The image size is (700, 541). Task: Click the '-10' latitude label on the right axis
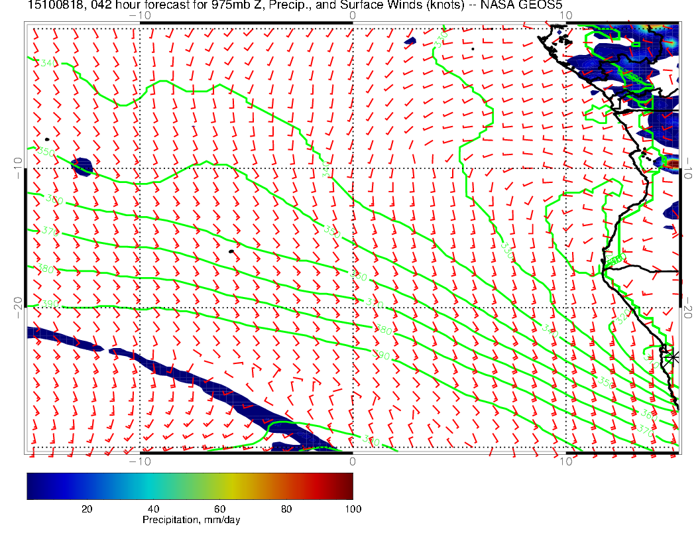(687, 168)
